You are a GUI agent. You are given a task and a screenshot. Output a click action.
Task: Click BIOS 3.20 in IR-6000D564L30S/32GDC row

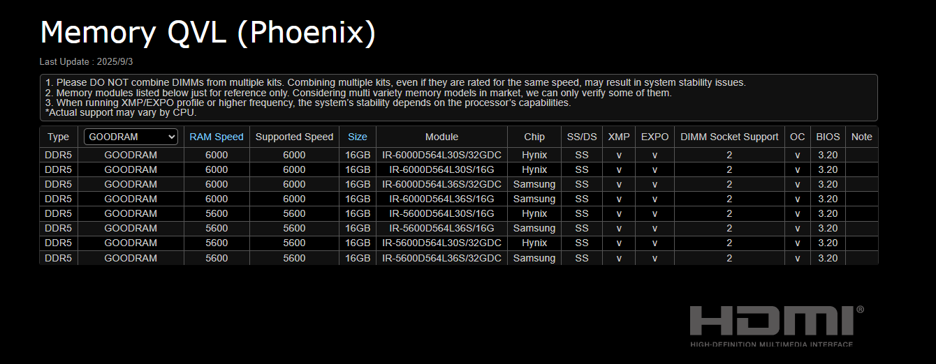pos(828,155)
